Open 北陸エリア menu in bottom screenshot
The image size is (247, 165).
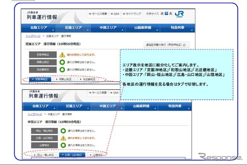[40, 106]
